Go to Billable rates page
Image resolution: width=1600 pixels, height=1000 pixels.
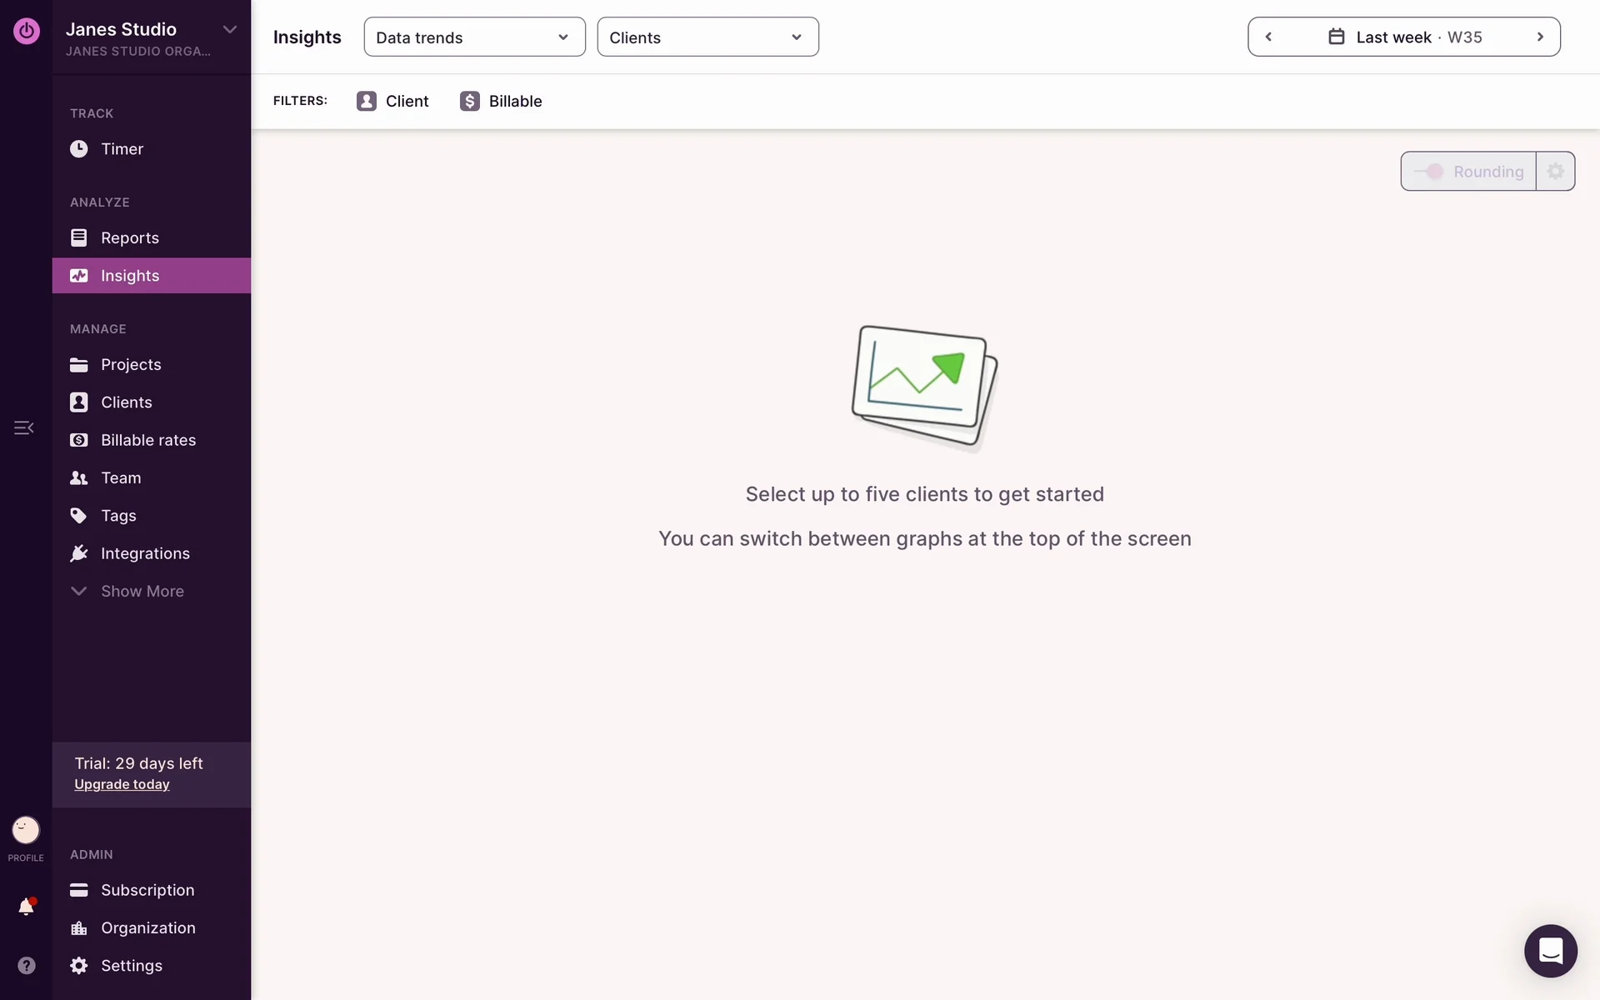[x=147, y=440]
